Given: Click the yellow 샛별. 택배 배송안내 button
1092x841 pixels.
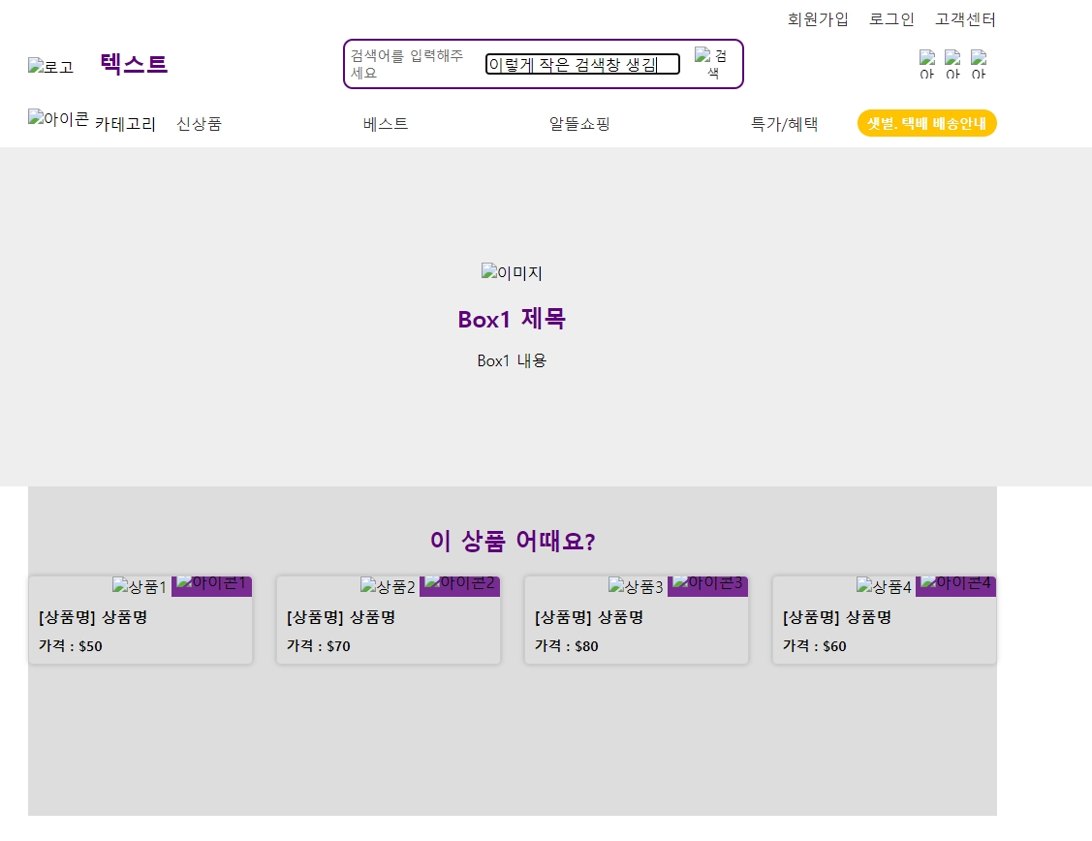Looking at the screenshot, I should click(927, 123).
